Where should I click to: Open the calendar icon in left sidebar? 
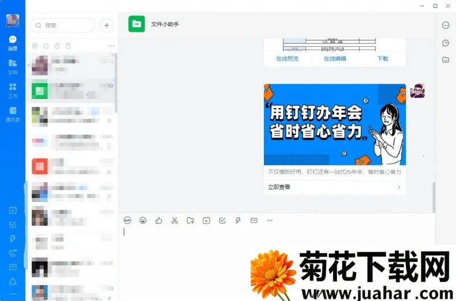[x=13, y=211]
